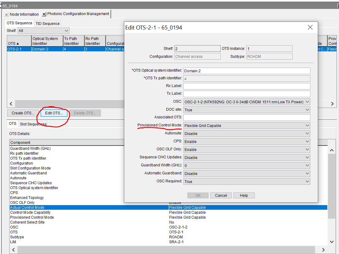The height and width of the screenshot is (254, 339).
Task: Select the Control Mode Capability details row
Action: (168, 212)
